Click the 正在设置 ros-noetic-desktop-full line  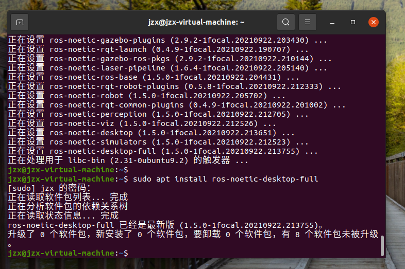tap(163, 152)
